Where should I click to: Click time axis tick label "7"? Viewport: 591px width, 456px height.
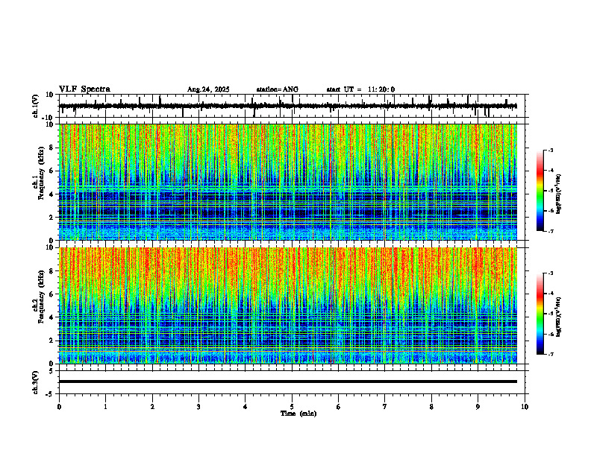[x=385, y=407]
